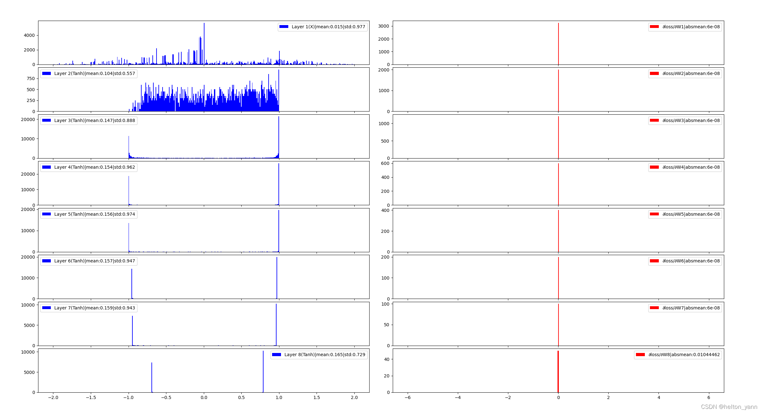Click the Layer 2(Tanh) legend label
Screen dimensions: 762x413
point(94,73)
